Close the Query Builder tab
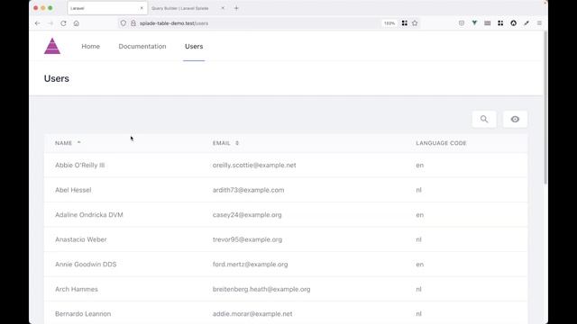 pyautogui.click(x=223, y=8)
